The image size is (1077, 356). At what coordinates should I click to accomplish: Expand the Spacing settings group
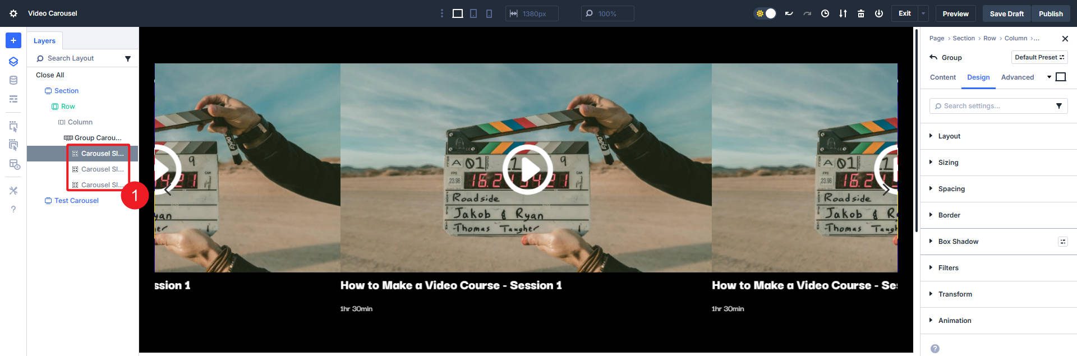point(951,189)
